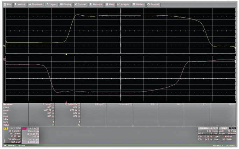Open the Measure menu
Screen dimensions: 239x149
tap(96, 4)
